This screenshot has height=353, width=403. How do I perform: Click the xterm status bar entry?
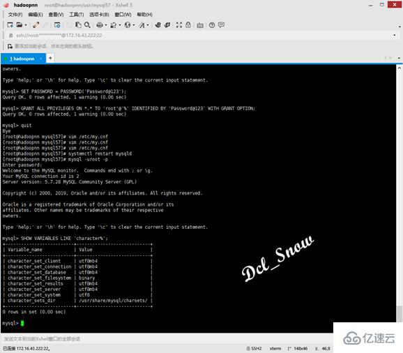(x=275, y=349)
